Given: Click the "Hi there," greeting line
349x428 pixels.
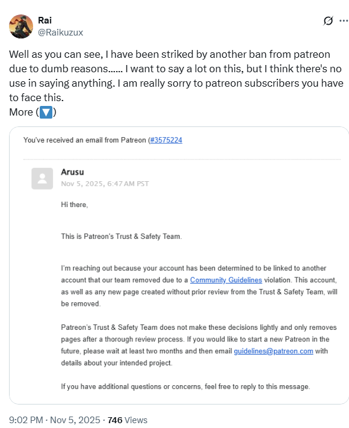Looking at the screenshot, I should [x=75, y=205].
